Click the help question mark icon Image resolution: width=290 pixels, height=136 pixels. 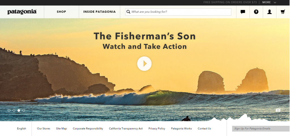click(x=256, y=12)
